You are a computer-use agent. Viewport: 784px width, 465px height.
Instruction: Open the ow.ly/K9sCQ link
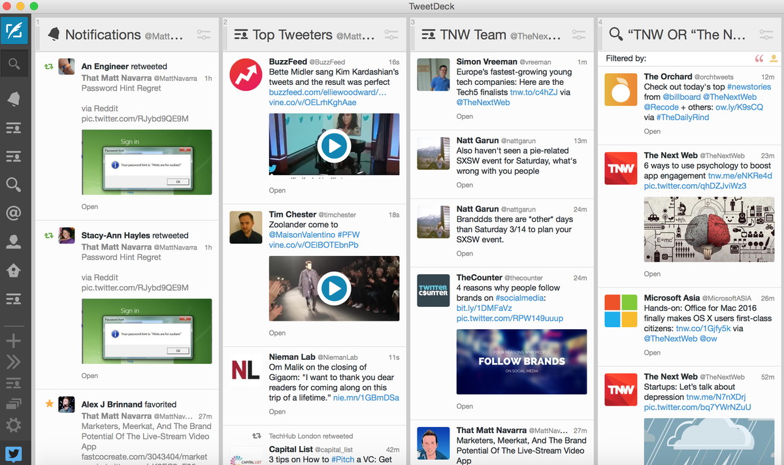coord(739,107)
